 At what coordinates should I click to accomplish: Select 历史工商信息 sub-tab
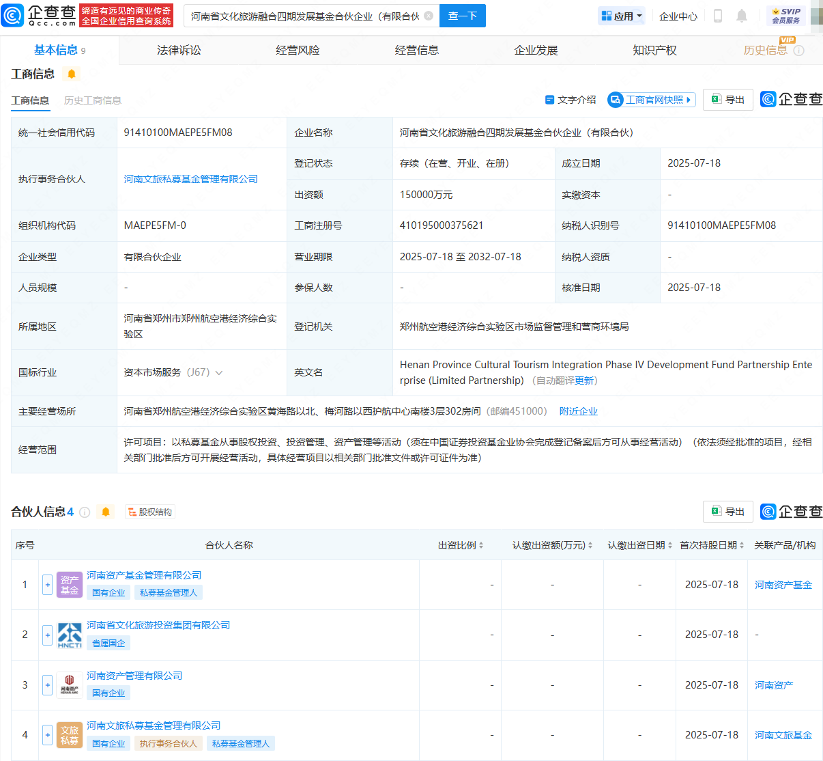point(93,100)
